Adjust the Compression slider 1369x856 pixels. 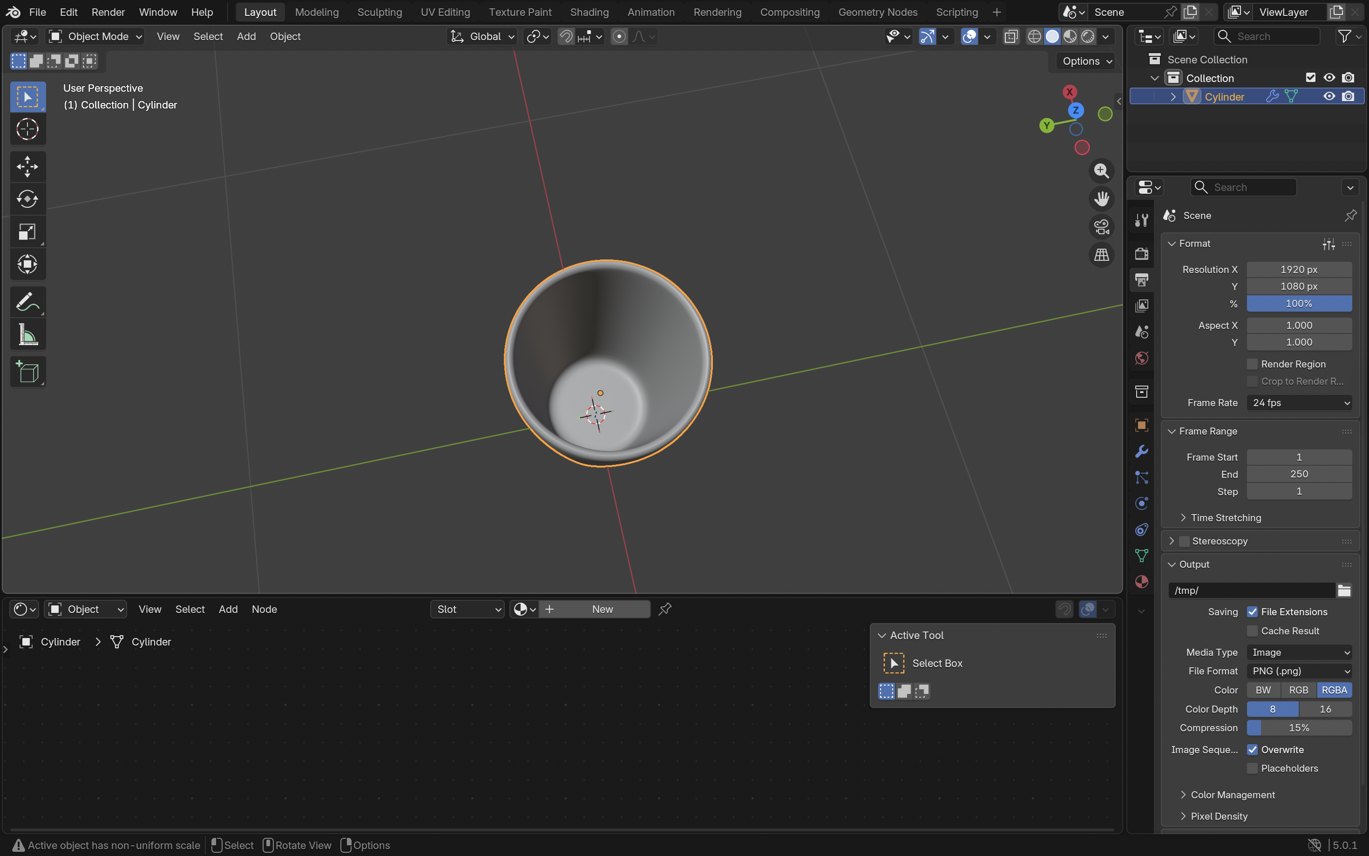pos(1299,728)
